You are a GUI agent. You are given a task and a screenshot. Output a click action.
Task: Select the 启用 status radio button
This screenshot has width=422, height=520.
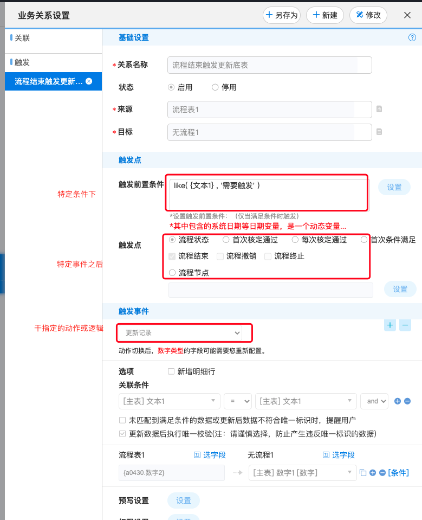pyautogui.click(x=171, y=87)
